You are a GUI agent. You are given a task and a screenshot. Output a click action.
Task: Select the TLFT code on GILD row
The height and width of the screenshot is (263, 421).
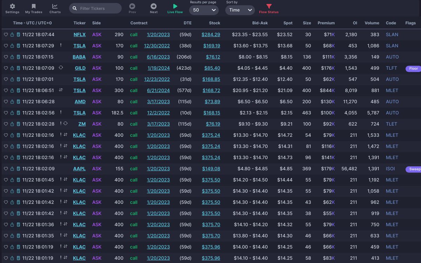392,68
